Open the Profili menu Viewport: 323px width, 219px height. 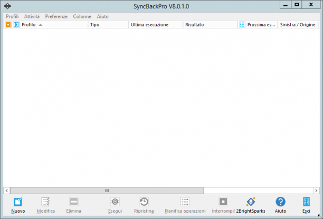pos(12,16)
